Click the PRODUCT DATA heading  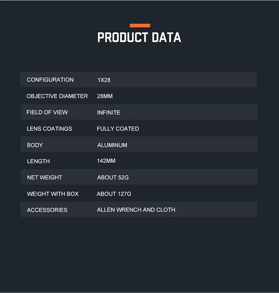click(139, 37)
